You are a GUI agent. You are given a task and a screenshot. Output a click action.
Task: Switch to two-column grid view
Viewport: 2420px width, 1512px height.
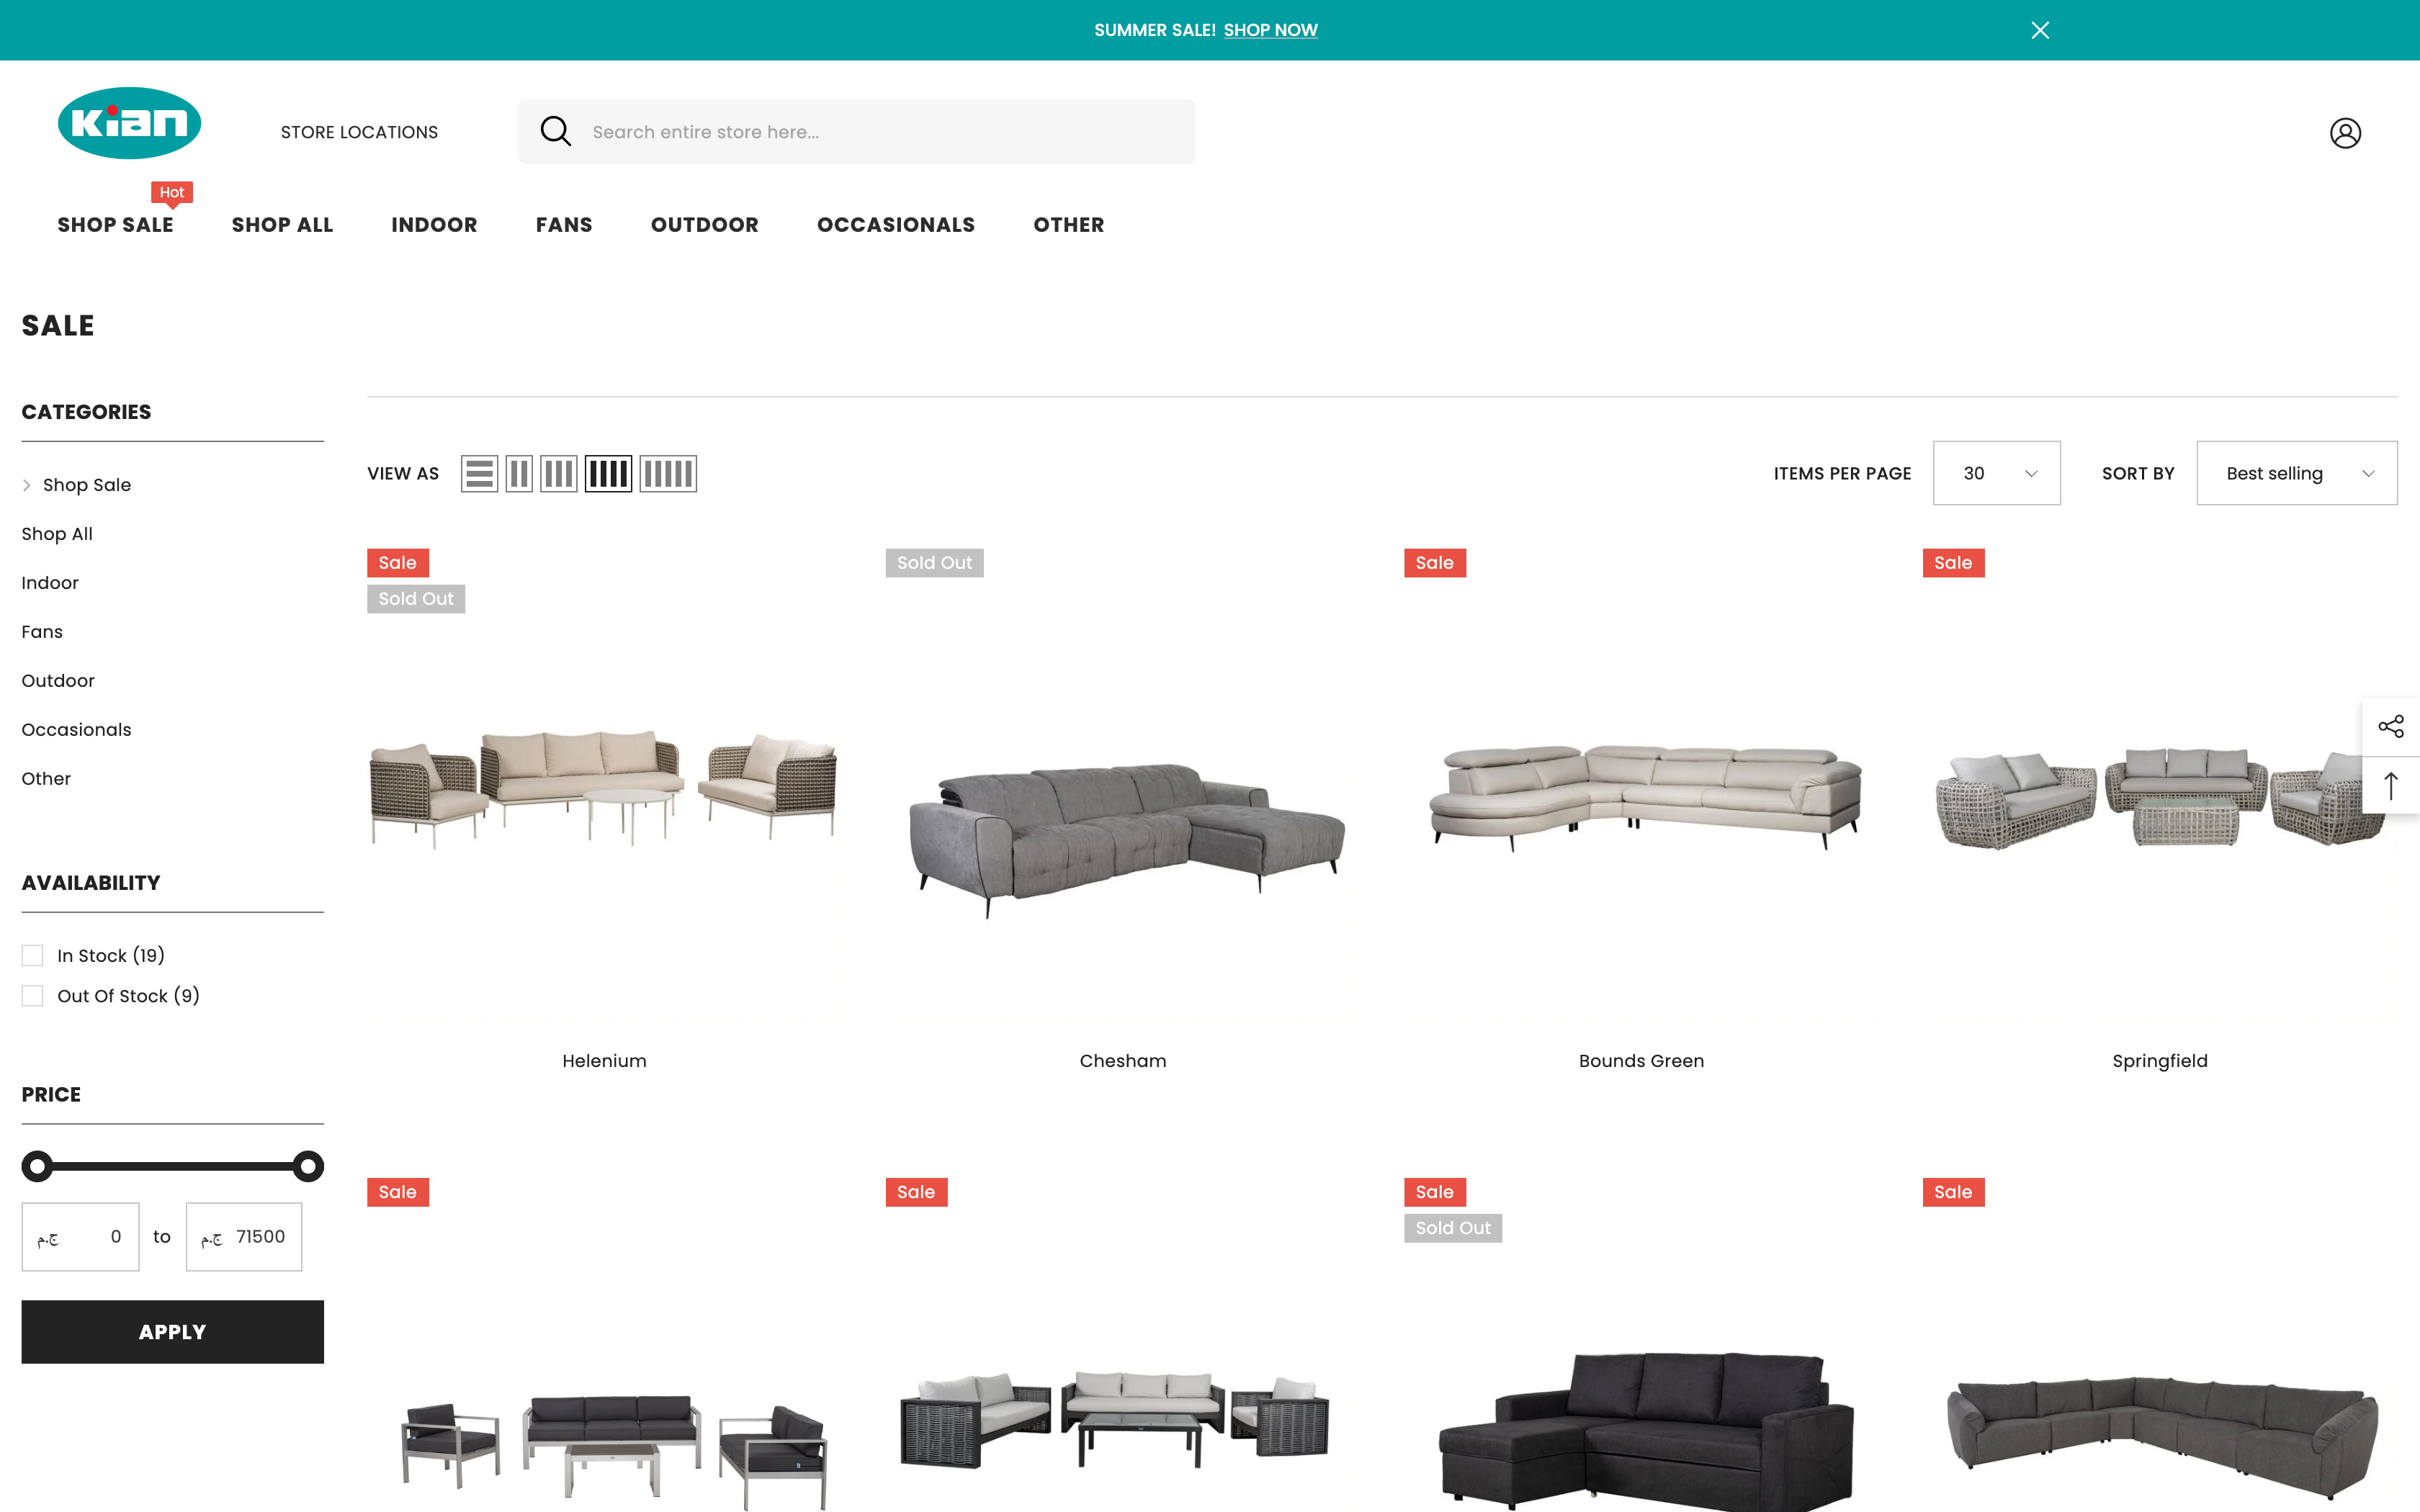point(519,473)
